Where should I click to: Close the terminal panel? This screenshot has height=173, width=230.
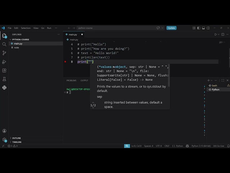227,80
